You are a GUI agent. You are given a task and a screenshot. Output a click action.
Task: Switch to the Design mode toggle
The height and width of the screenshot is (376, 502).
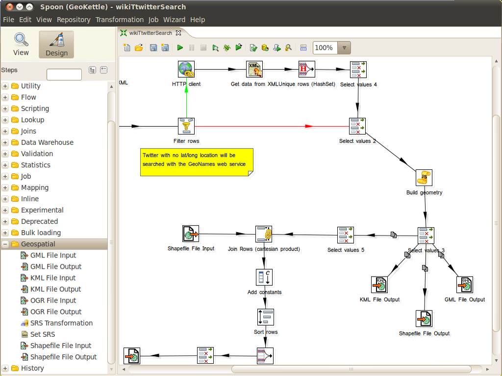click(56, 45)
